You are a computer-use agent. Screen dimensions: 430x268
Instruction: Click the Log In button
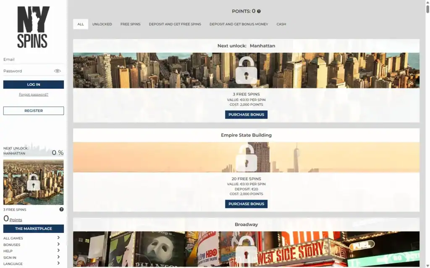tap(34, 85)
